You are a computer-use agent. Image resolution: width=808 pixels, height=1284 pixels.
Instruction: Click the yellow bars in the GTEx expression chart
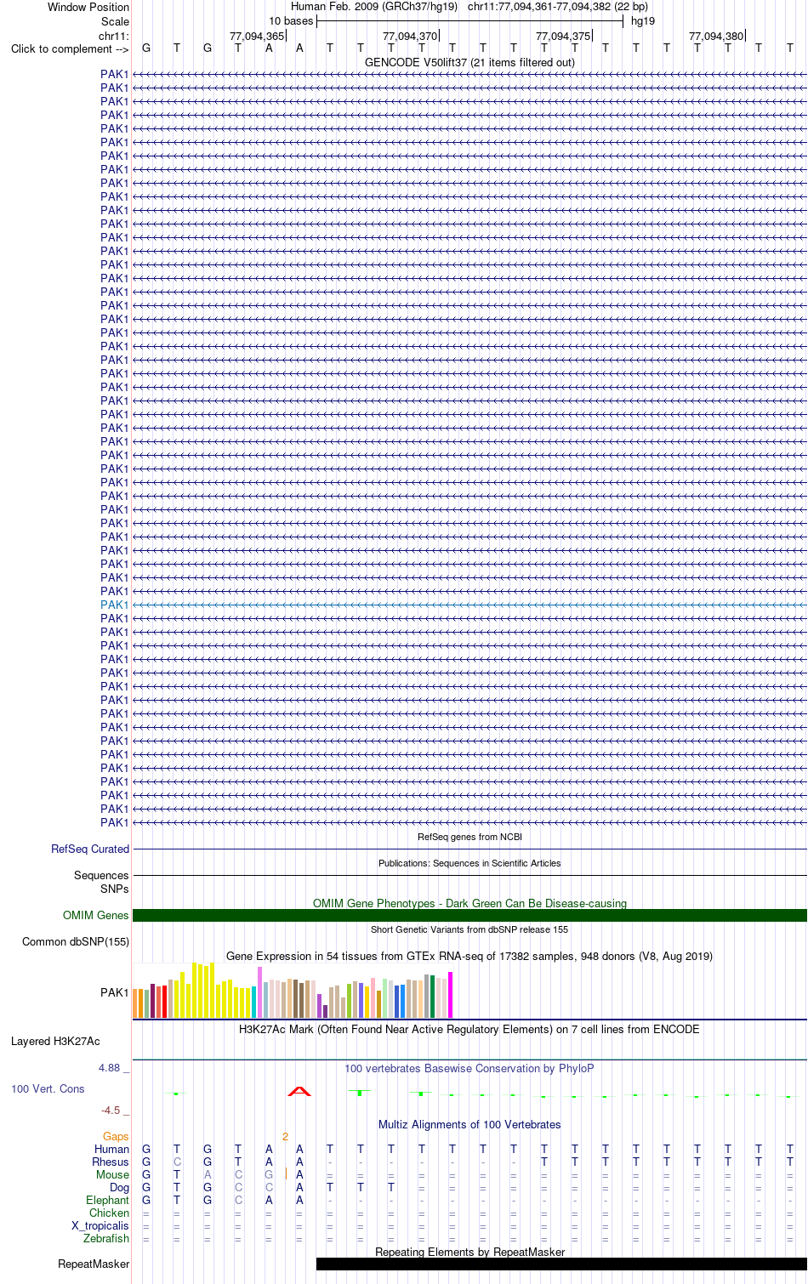point(213,991)
